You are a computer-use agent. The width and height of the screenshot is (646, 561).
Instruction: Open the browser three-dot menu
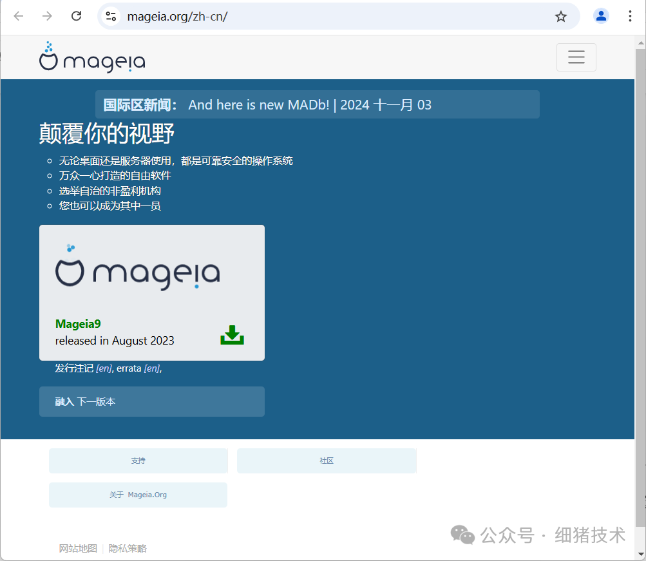point(629,16)
